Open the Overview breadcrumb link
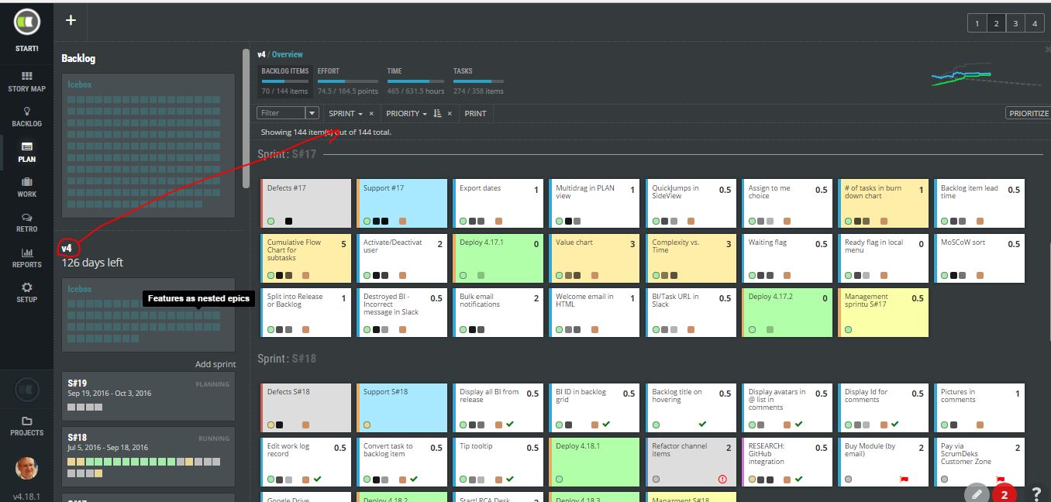The height and width of the screenshot is (502, 1051). pyautogui.click(x=288, y=54)
